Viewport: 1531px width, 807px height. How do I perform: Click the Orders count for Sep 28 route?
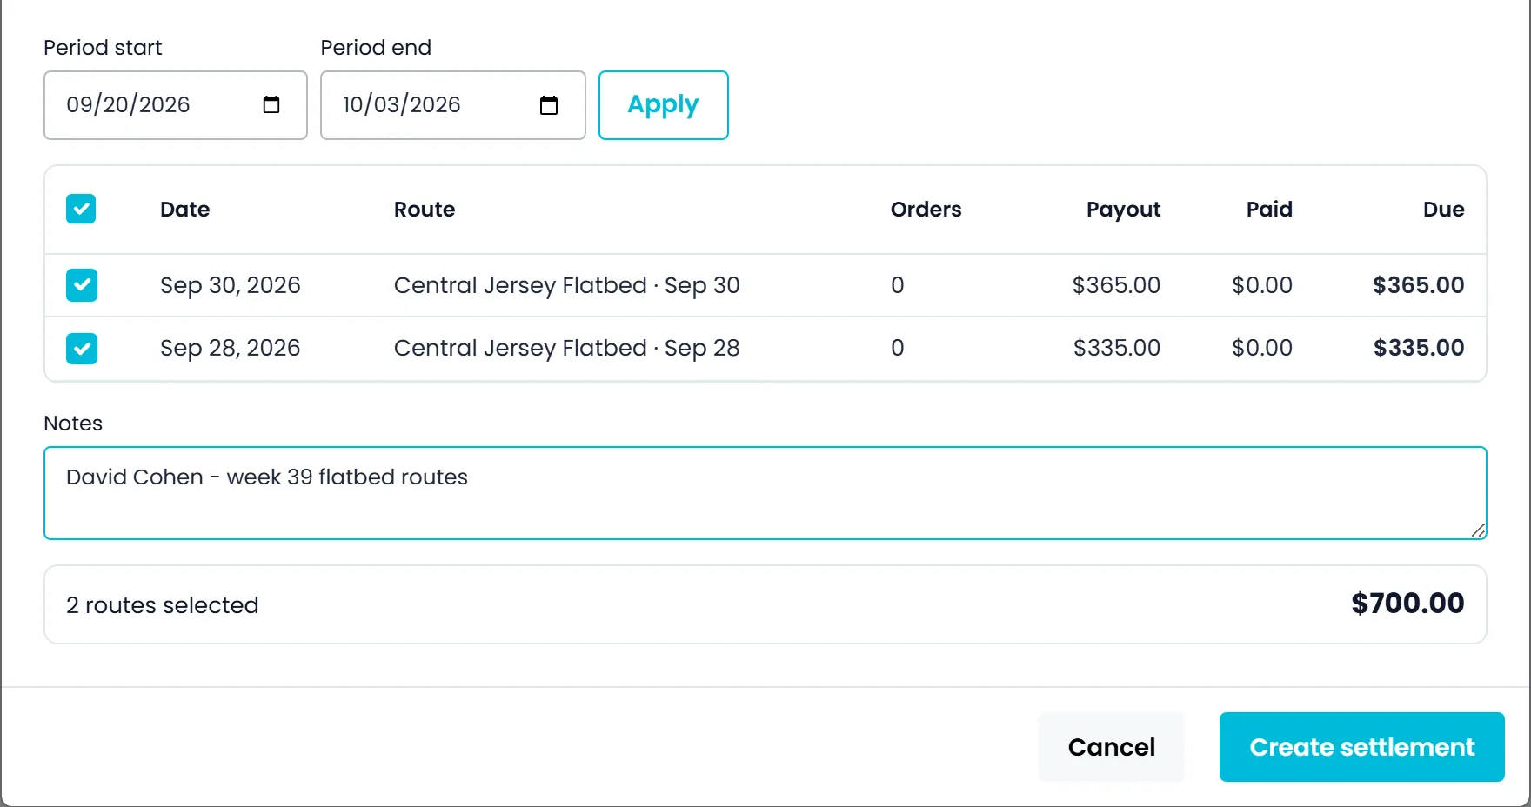(898, 348)
